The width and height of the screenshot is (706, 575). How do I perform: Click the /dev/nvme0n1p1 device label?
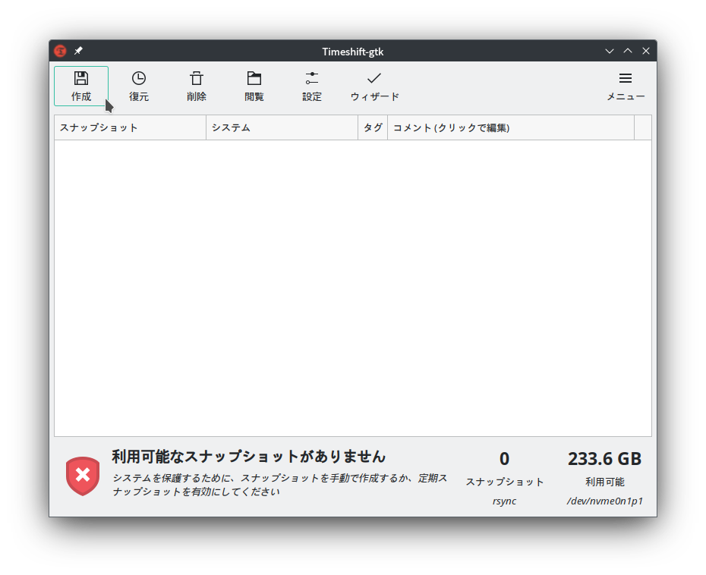click(x=605, y=501)
